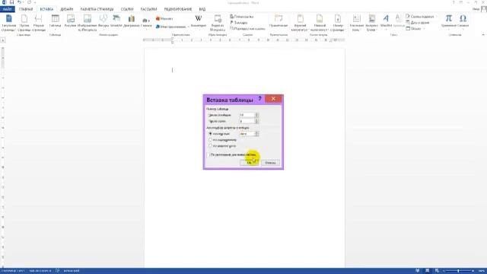Click in the number of columns input field
This screenshot has height=274, width=487.
click(247, 115)
